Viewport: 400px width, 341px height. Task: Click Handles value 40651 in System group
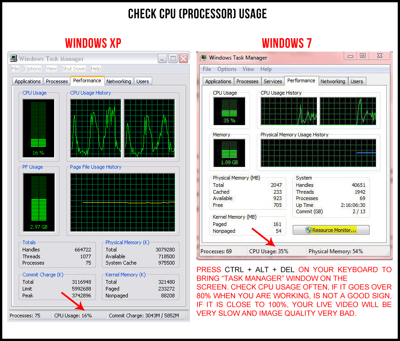(x=359, y=185)
